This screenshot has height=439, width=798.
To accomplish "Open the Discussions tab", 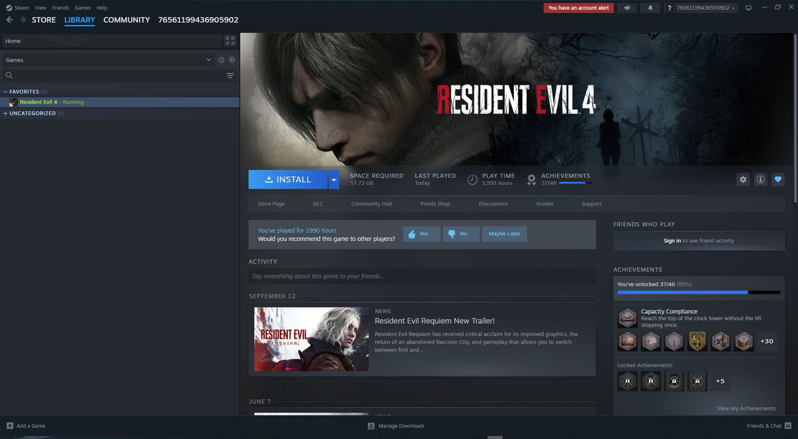I will [x=493, y=204].
